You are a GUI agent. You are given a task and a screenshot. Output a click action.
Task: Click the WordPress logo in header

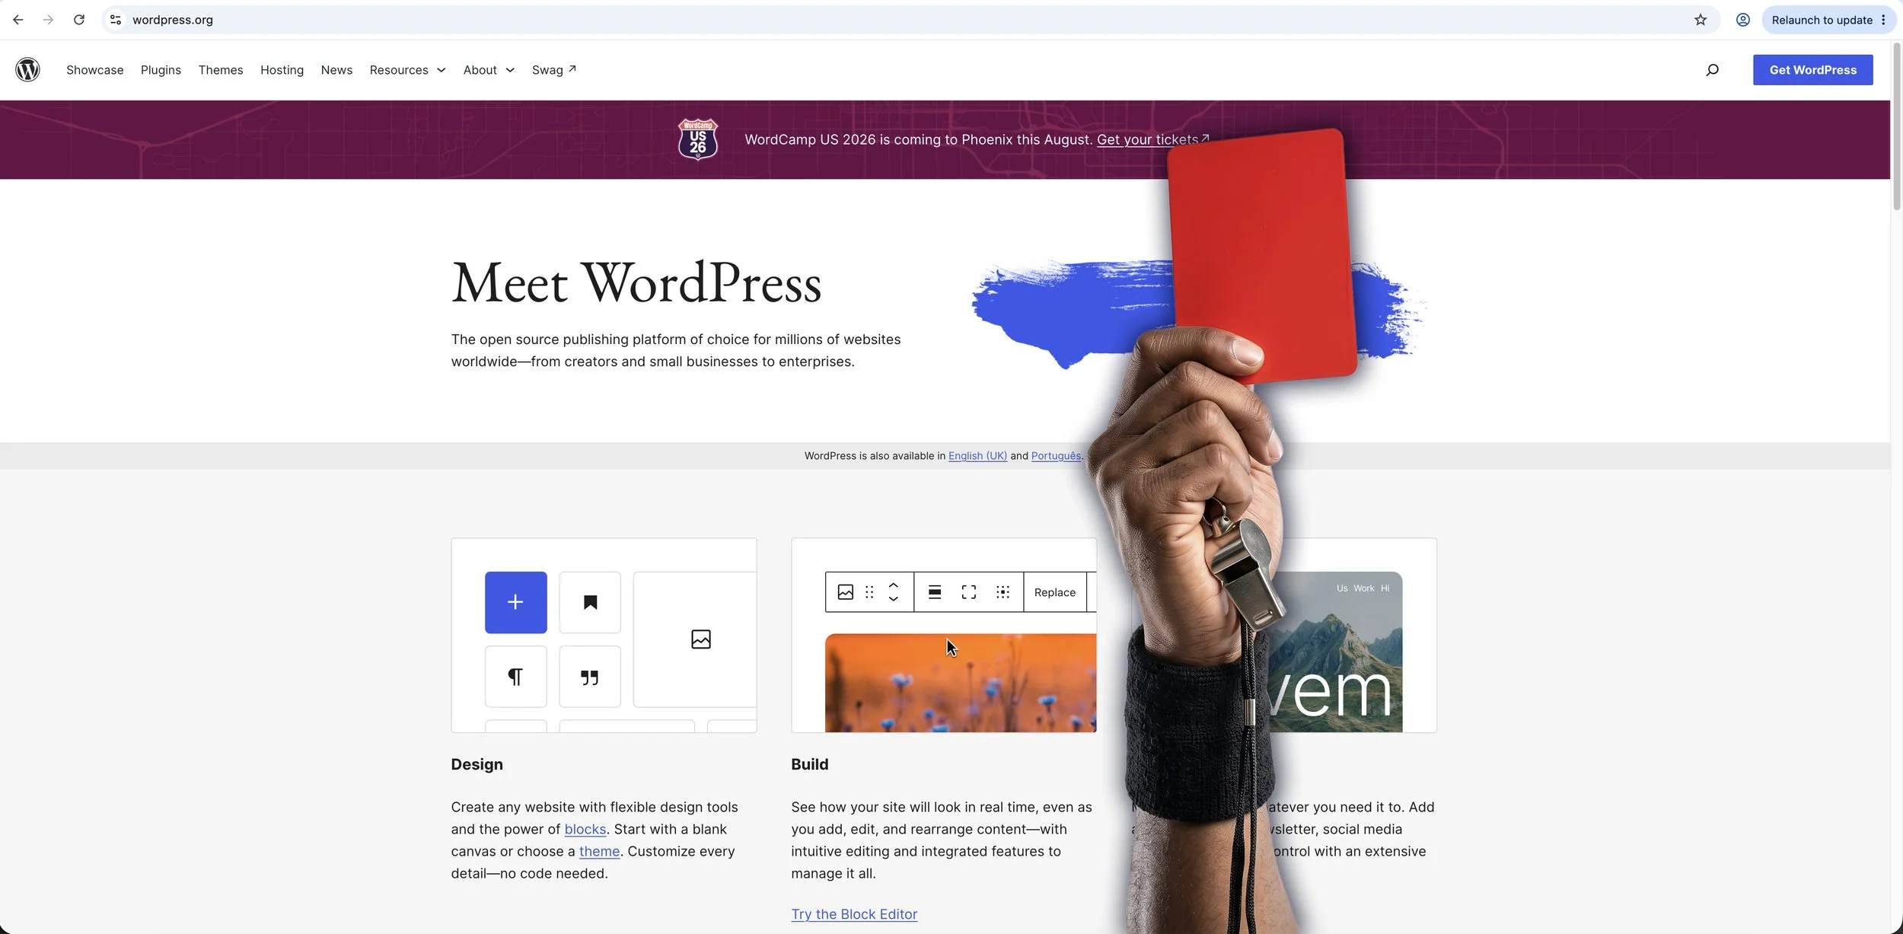(x=27, y=69)
